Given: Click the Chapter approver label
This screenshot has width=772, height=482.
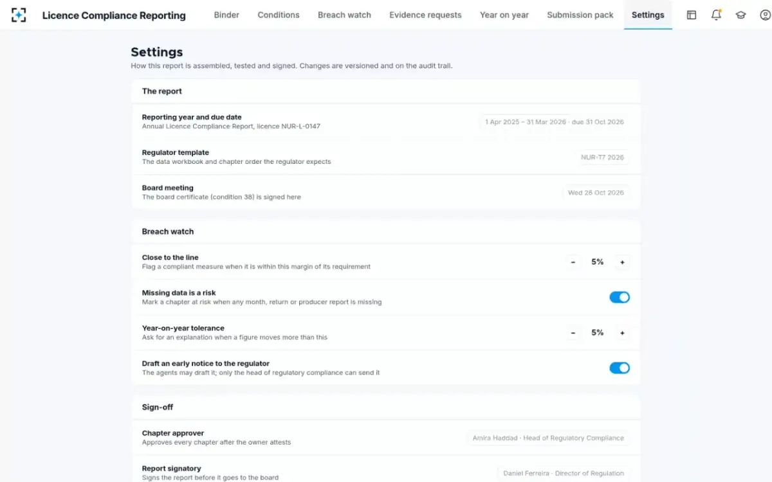Looking at the screenshot, I should pos(173,434).
